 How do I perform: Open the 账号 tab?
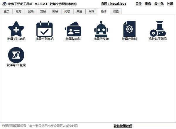18,11
